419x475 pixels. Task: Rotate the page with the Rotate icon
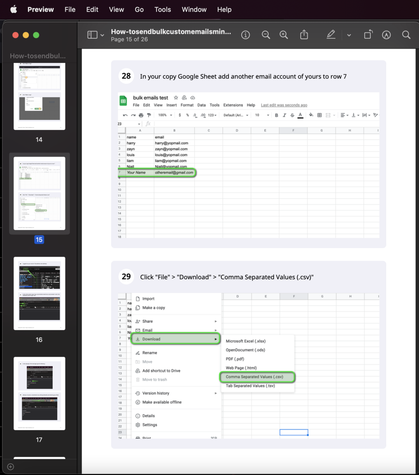coord(368,35)
